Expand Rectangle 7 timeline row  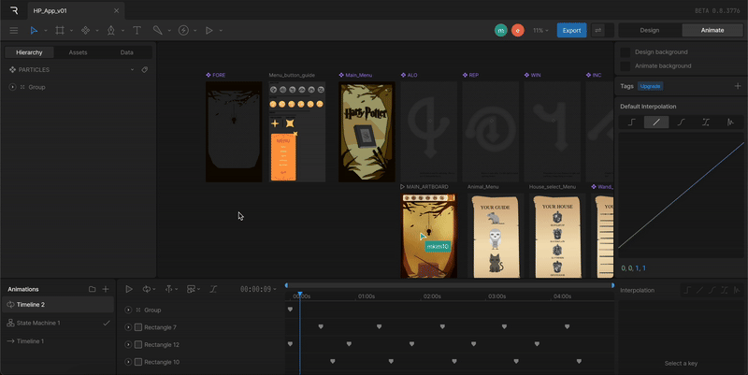click(128, 327)
